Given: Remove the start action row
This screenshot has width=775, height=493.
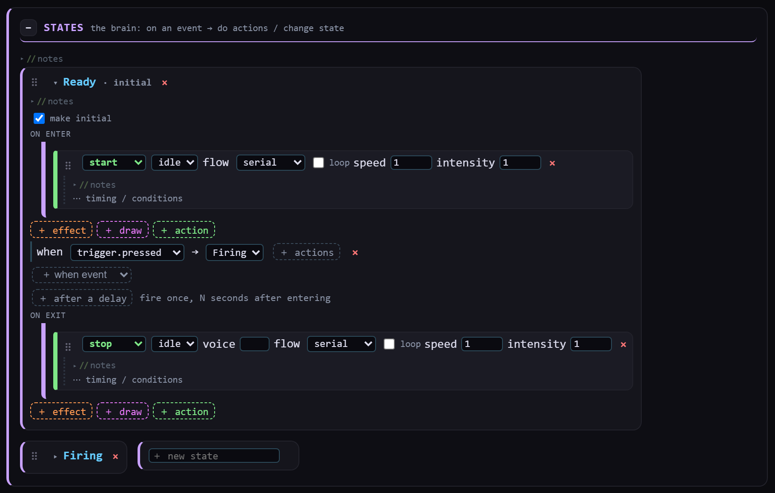Looking at the screenshot, I should coord(552,163).
